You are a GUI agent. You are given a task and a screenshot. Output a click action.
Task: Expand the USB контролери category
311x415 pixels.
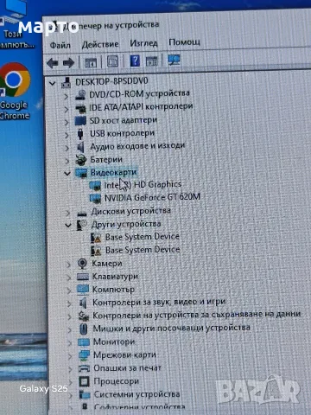[67, 135]
